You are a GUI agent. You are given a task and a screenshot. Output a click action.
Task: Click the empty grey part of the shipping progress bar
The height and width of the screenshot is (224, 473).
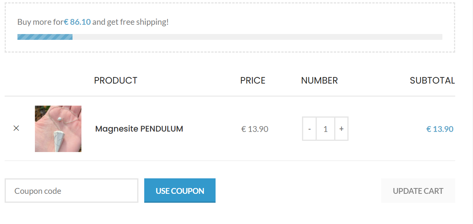[256, 37]
